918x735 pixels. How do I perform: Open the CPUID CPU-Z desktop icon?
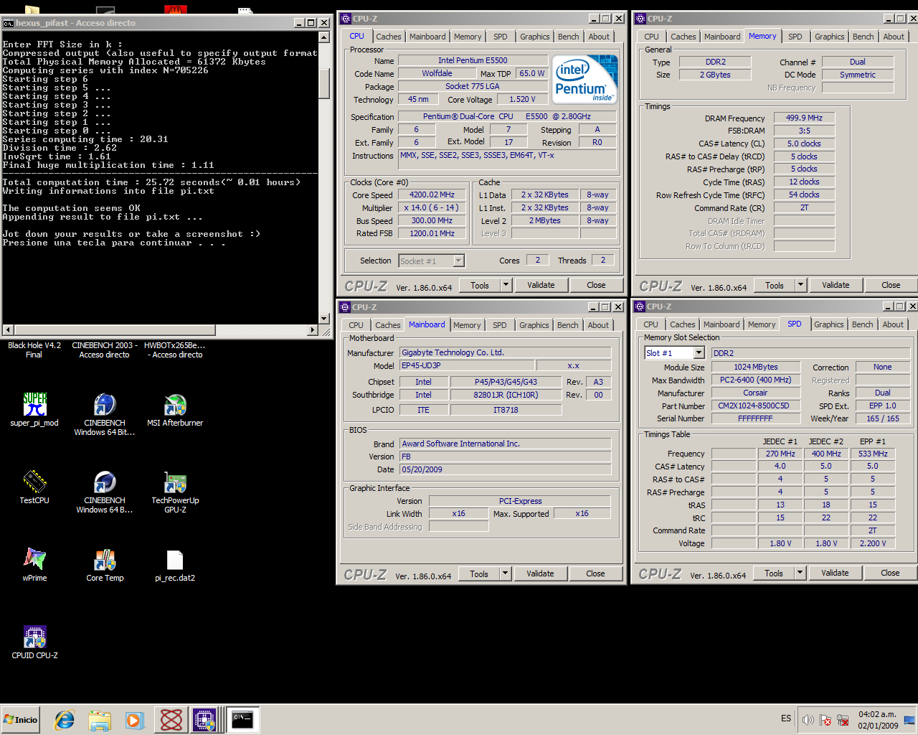tap(34, 642)
